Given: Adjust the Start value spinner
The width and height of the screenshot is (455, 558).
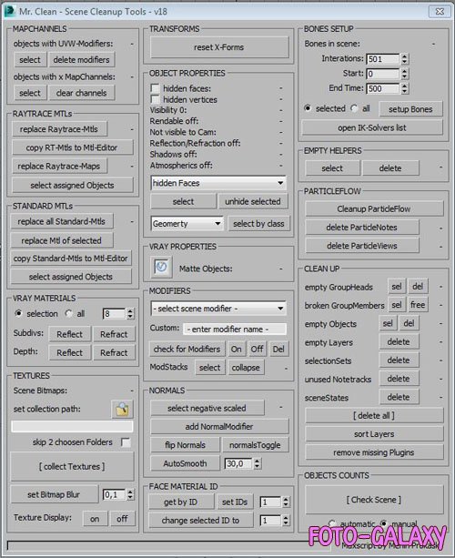Looking at the screenshot, I should 404,74.
